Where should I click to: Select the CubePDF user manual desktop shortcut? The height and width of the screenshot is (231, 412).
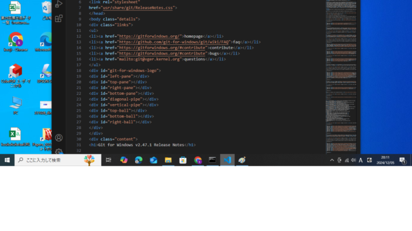15,76
